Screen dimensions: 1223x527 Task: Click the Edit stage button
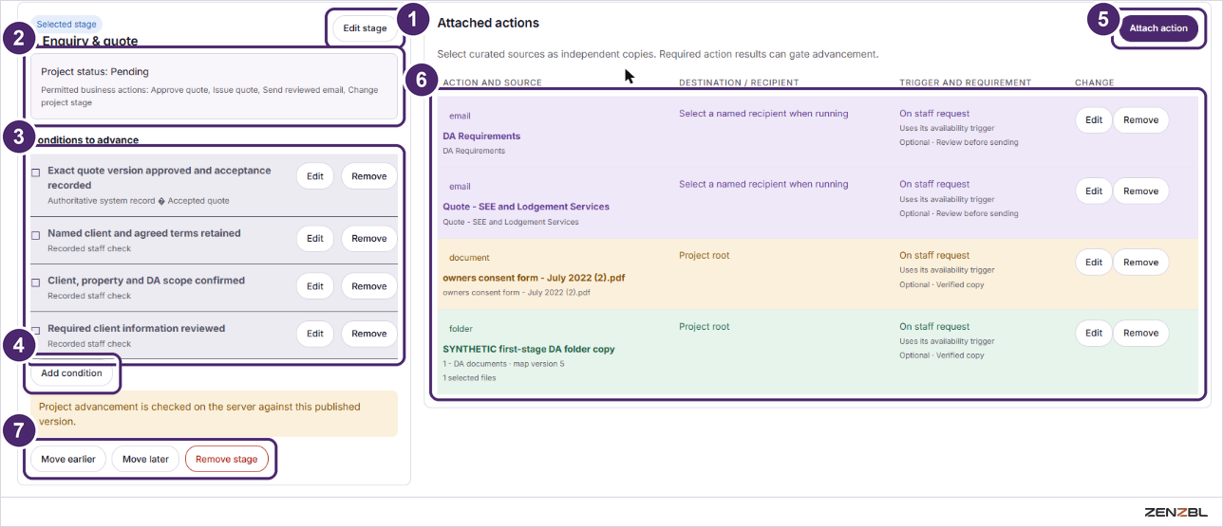pyautogui.click(x=365, y=28)
